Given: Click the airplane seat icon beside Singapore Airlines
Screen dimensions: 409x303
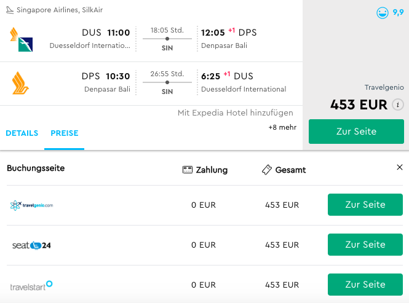Looking at the screenshot, I should 10,10.
